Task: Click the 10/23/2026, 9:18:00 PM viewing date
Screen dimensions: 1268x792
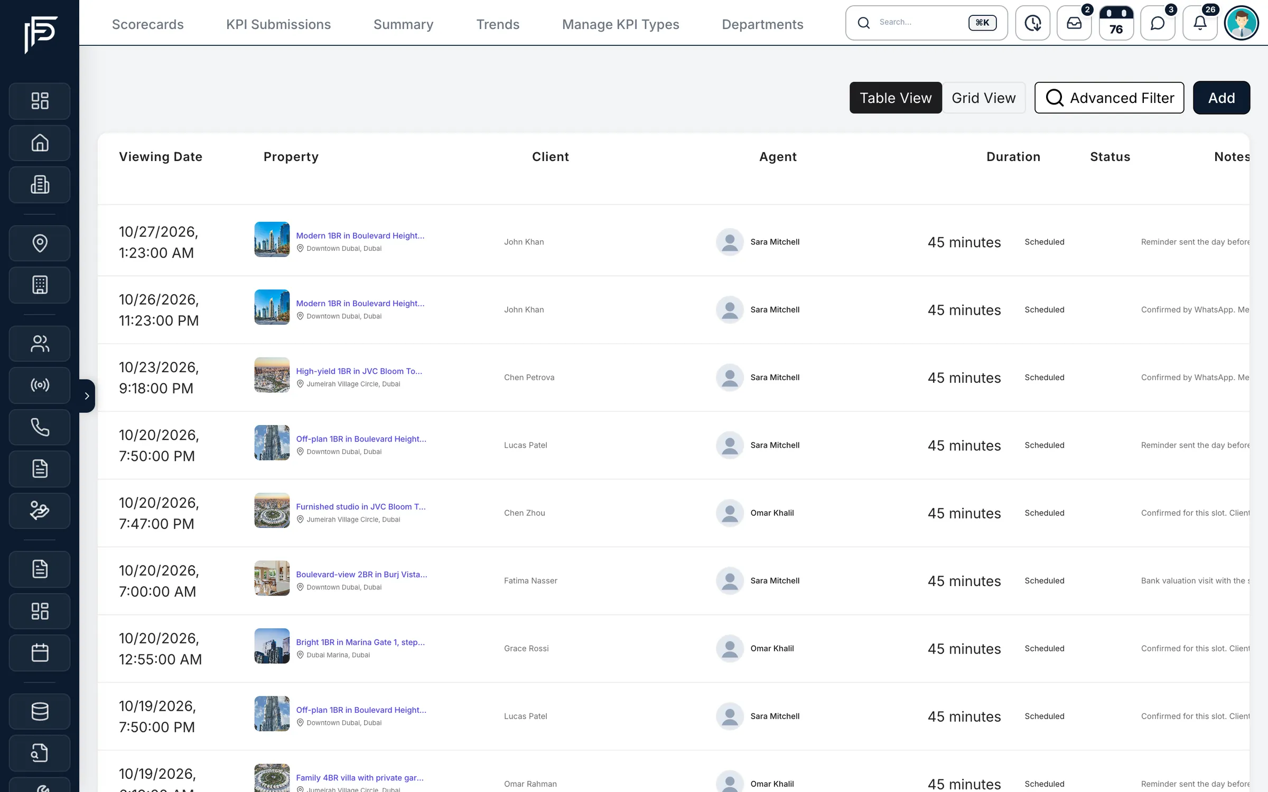Action: pos(158,378)
